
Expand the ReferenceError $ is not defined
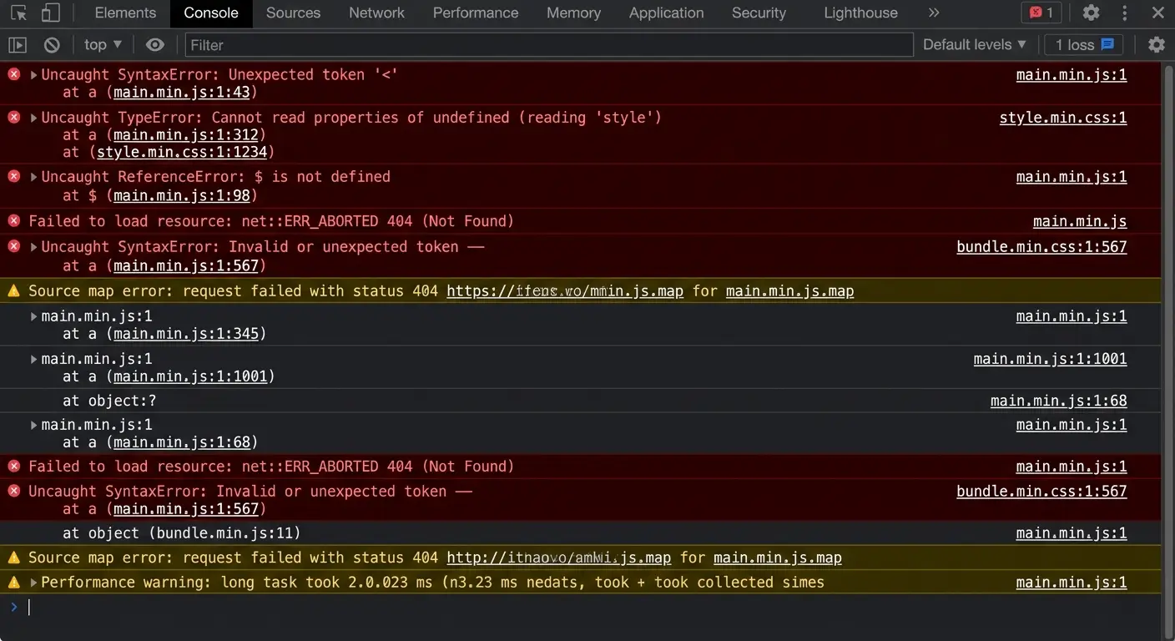tap(33, 177)
